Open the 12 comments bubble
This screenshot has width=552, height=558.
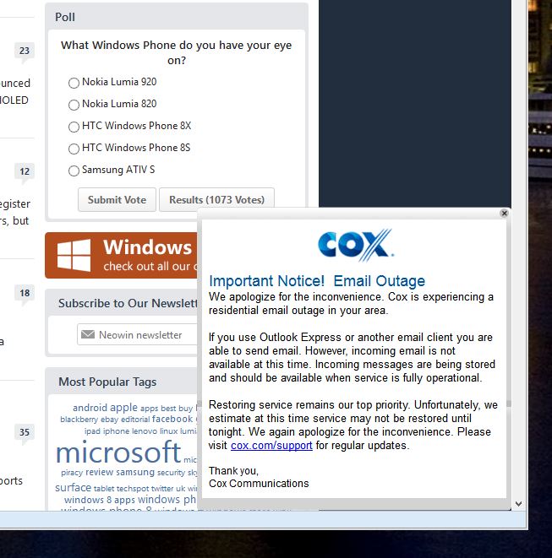pos(25,172)
